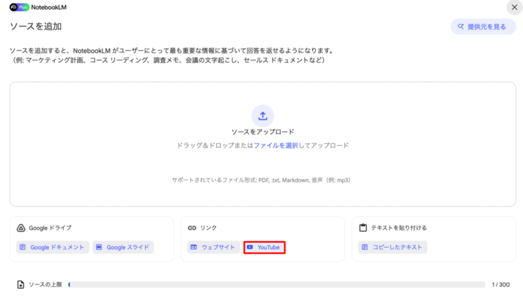Choose the YouTube source option
This screenshot has height=299, width=523.
click(264, 247)
